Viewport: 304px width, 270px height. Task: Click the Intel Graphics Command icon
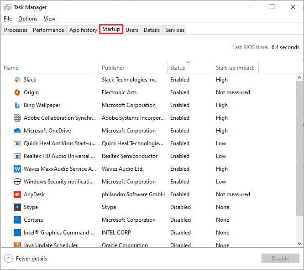(x=17, y=233)
